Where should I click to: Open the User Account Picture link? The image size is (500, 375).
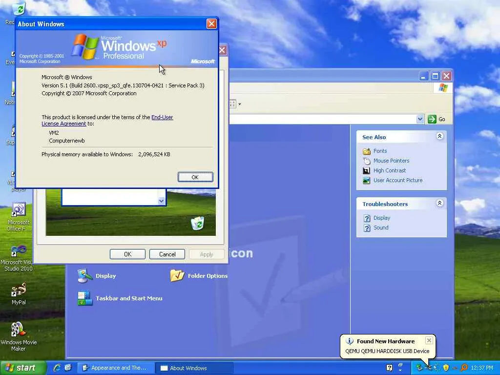[x=398, y=181]
